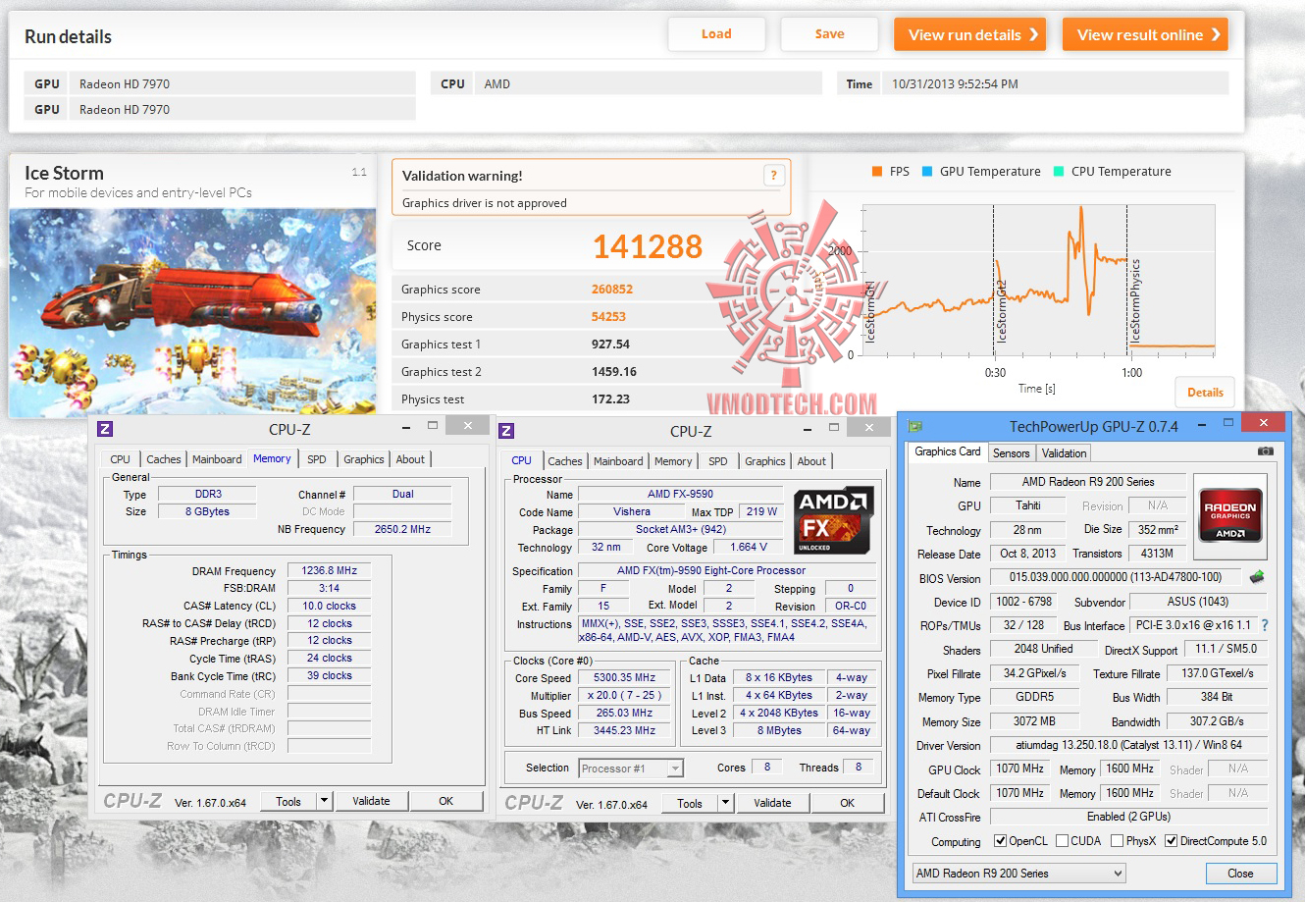Viewport: 1305px width, 902px height.
Task: Click OK in CPU-Z processor window
Action: coord(847,803)
